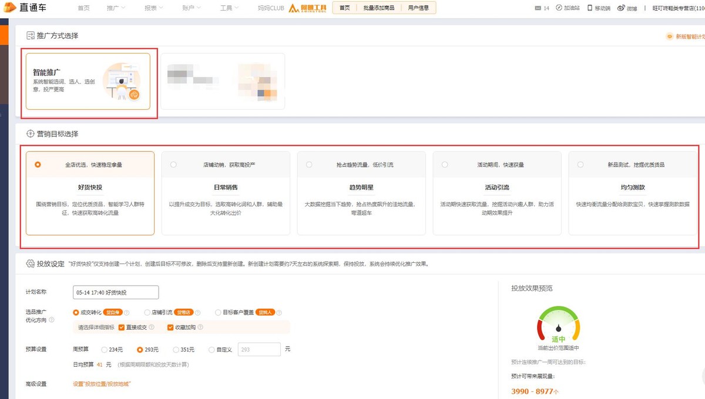Click the 计划名称 input field
705x399 pixels.
tap(115, 292)
